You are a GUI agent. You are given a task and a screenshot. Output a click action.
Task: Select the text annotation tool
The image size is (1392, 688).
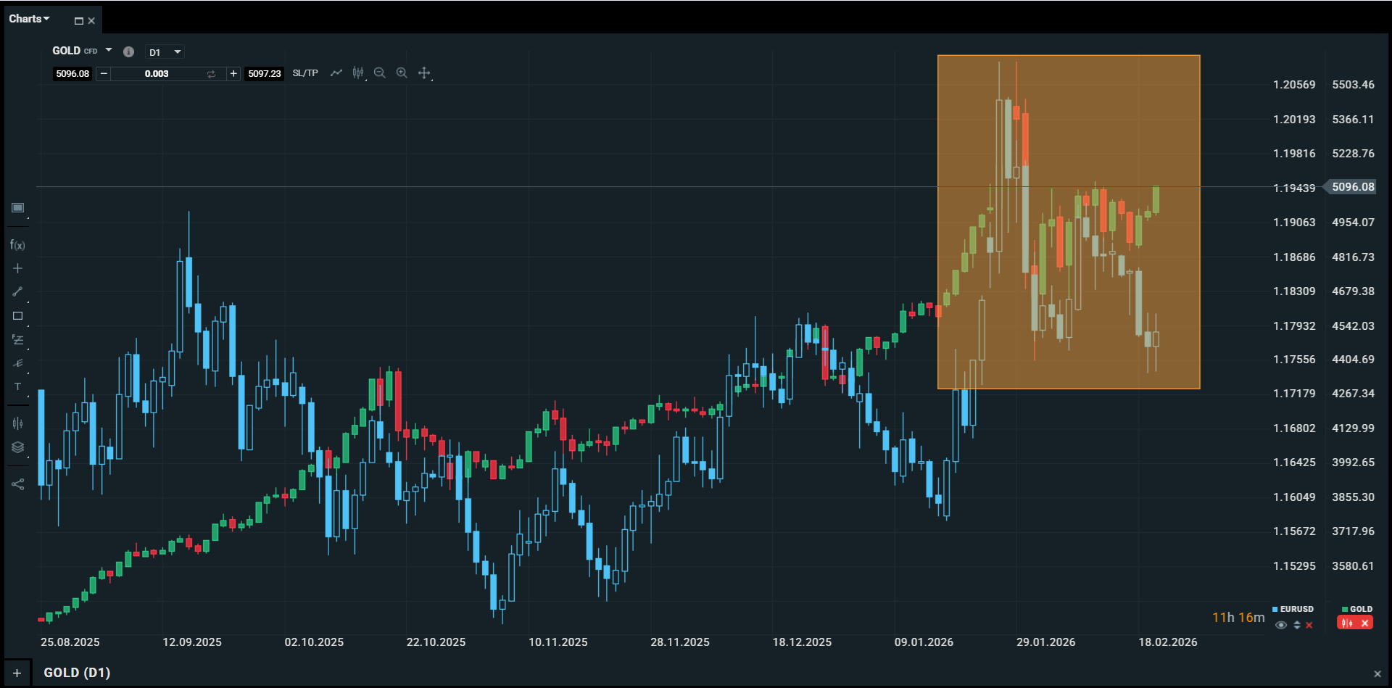pos(17,387)
